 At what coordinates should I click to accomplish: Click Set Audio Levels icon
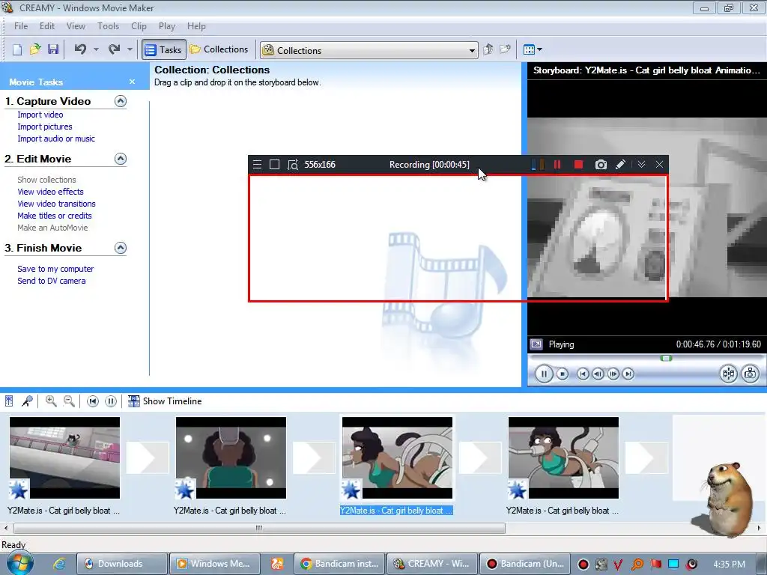click(9, 401)
